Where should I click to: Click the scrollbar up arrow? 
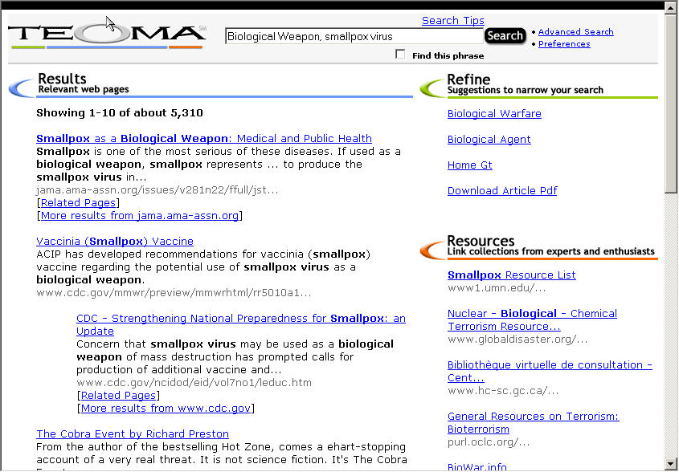[671, 8]
